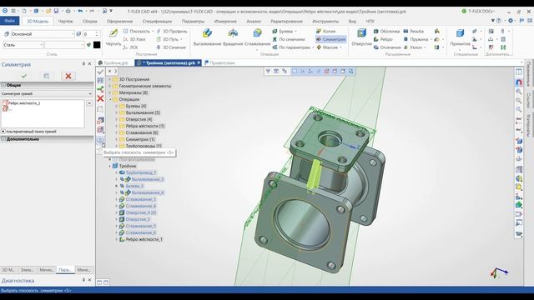Select the Оболочка tool

click(x=386, y=32)
